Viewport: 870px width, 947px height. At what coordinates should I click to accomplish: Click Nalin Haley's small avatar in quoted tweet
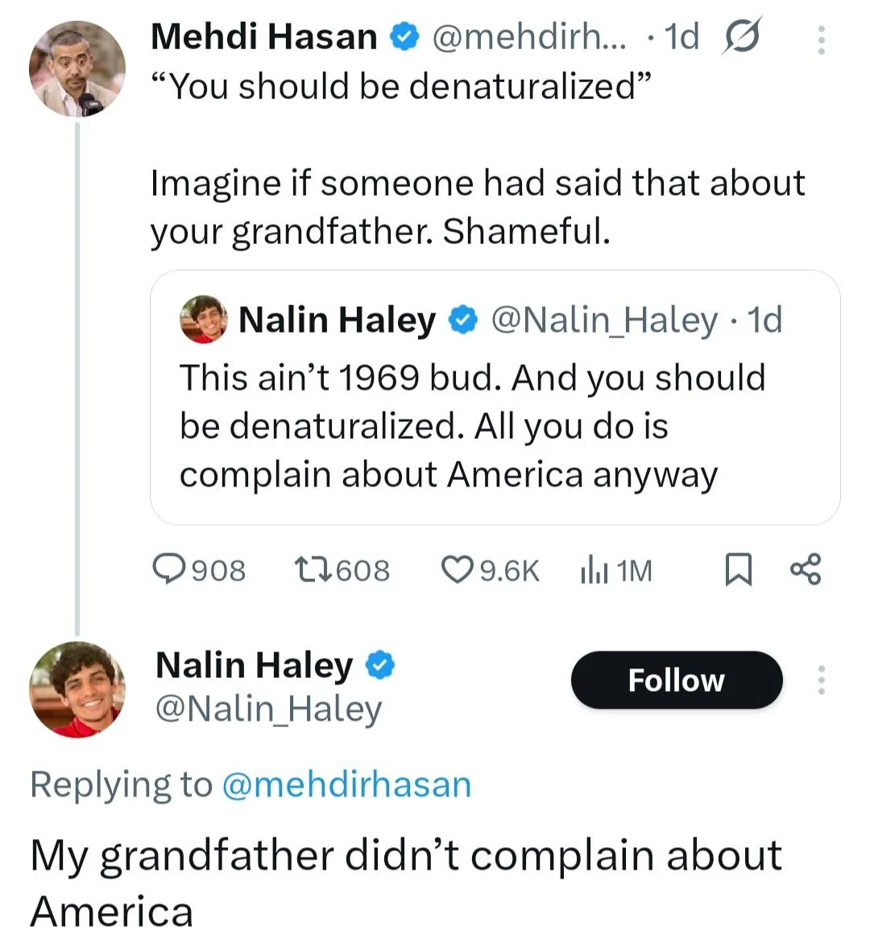(x=203, y=320)
